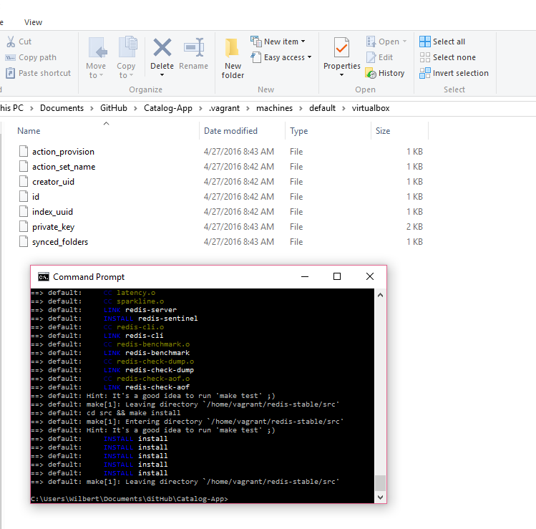536x529 pixels.
Task: Open the New item dropdown arrow
Action: (x=303, y=42)
